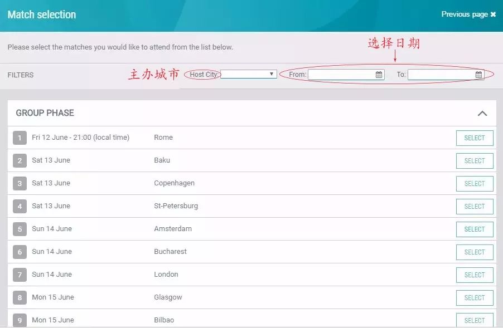
Task: Collapse the GROUP PHASE section using the chevron
Action: (x=482, y=112)
